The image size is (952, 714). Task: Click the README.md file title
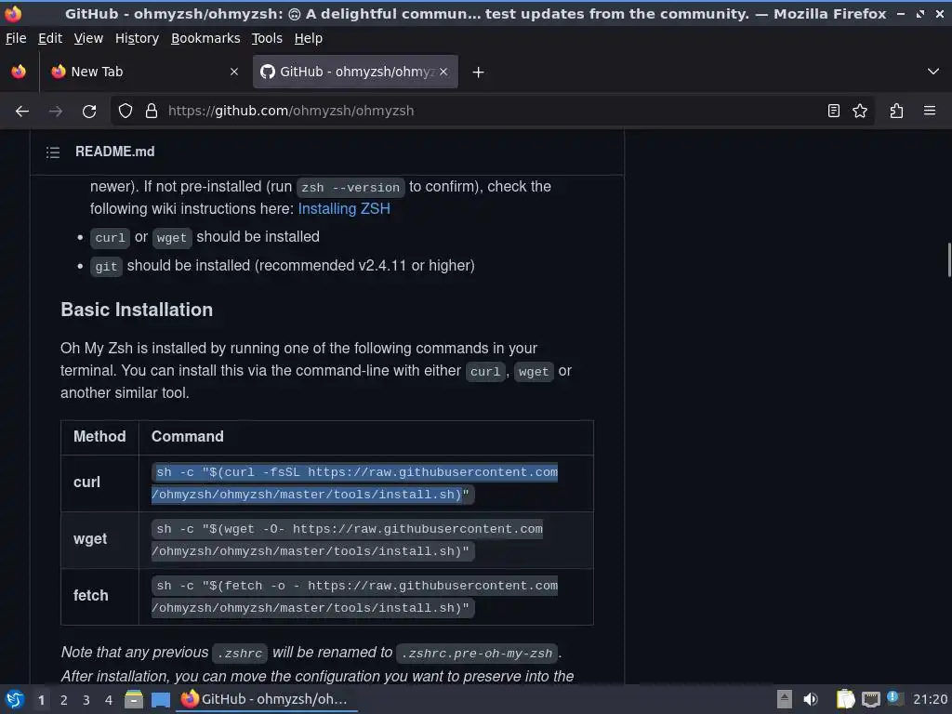coord(114,152)
